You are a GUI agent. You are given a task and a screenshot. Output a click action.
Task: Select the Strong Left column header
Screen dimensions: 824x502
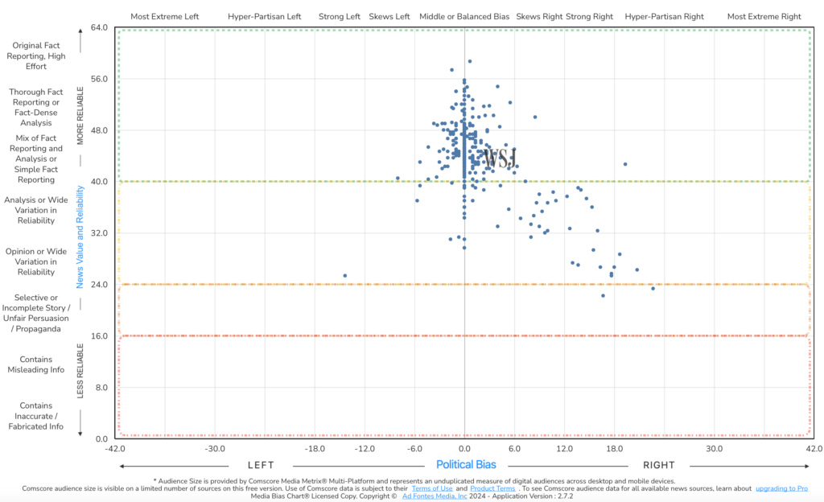pos(340,16)
